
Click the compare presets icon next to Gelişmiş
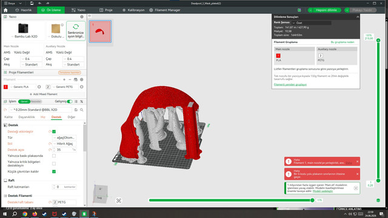click(x=82, y=101)
